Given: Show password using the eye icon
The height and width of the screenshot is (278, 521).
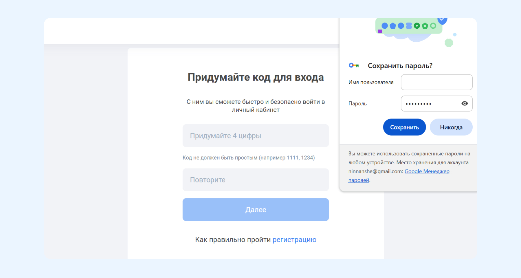Looking at the screenshot, I should tap(465, 103).
